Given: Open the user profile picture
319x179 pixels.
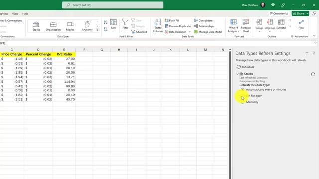Looking at the screenshot, I should point(263,5).
